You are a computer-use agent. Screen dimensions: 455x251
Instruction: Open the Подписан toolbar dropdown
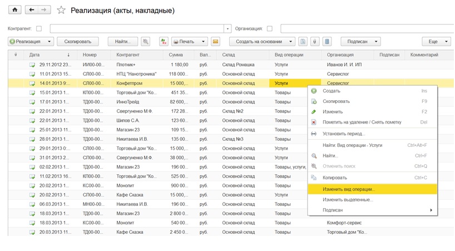point(376,42)
